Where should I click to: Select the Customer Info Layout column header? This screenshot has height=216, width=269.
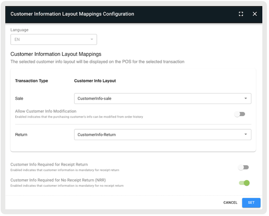95,81
